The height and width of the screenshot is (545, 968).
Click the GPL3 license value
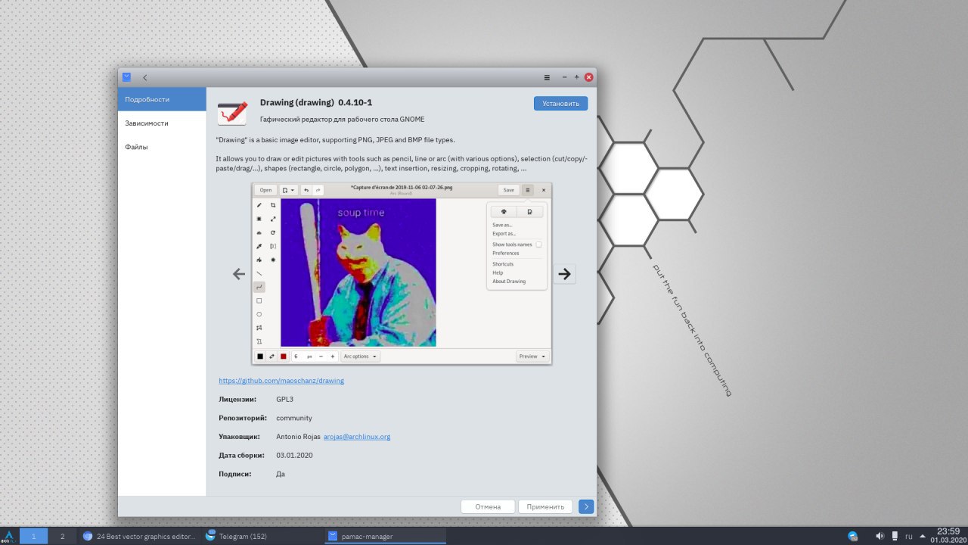pyautogui.click(x=284, y=399)
